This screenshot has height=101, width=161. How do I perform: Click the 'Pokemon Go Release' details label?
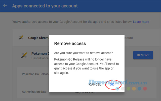[x=35, y=74]
